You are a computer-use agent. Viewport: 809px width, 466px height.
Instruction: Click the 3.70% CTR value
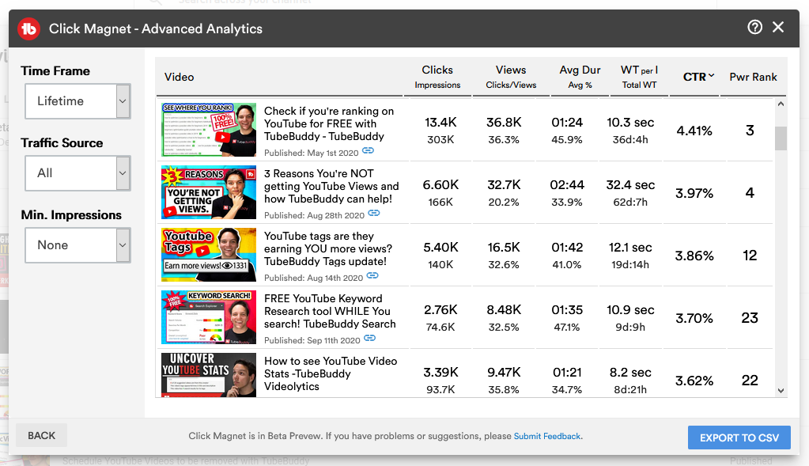(694, 318)
